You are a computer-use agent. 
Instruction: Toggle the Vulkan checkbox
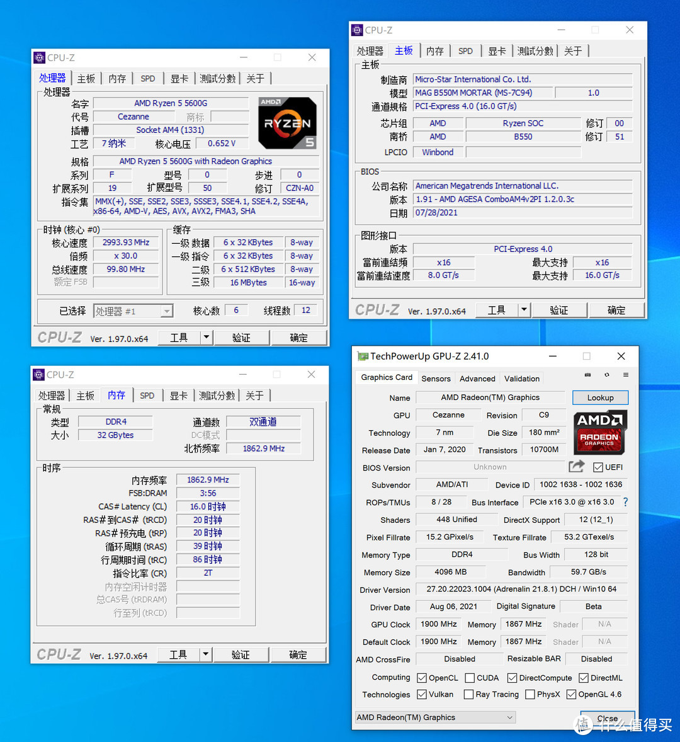tap(422, 694)
